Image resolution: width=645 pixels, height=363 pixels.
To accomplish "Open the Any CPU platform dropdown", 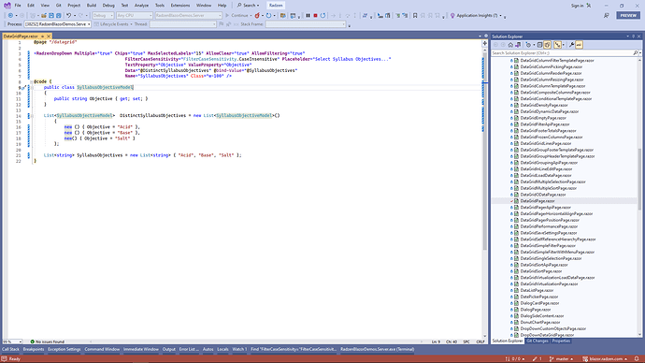I will coord(135,16).
